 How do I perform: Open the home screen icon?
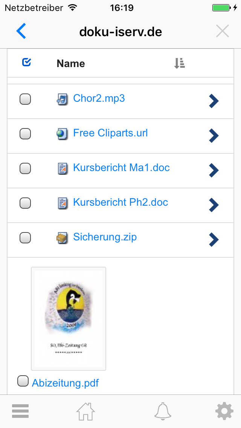[85, 411]
